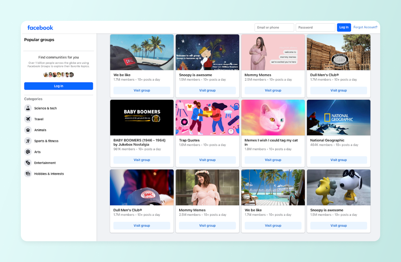Image resolution: width=401 pixels, height=262 pixels.
Task: Click Memes I wish I could tag title
Action: (271, 142)
